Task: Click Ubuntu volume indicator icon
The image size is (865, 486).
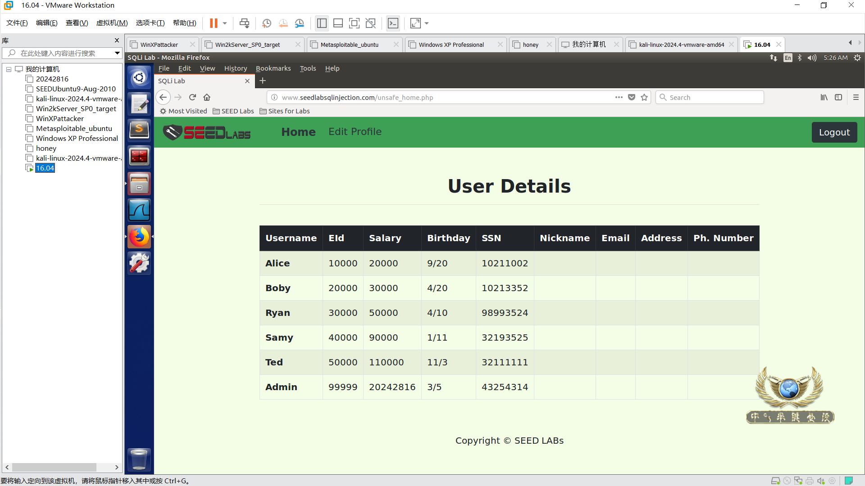Action: 812,58
